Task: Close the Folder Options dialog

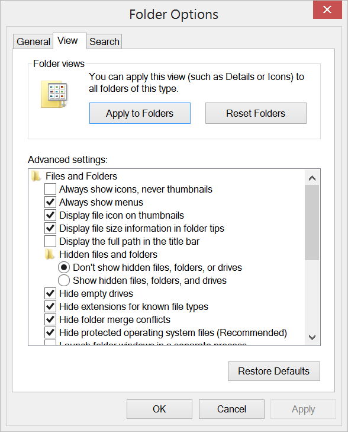Action: 327,9
